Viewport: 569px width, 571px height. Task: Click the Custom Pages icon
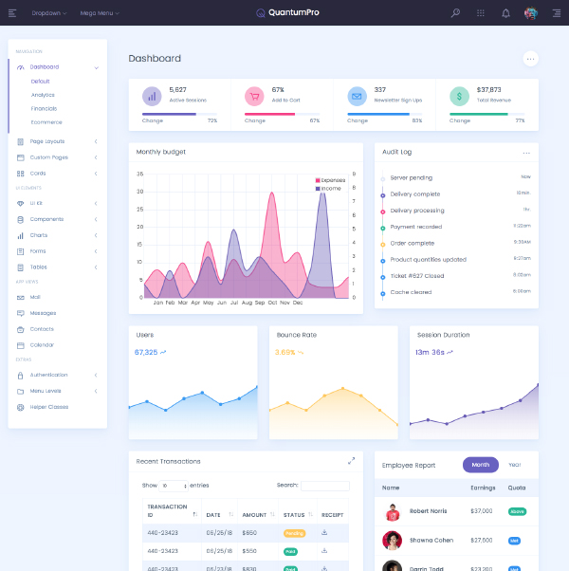(20, 157)
